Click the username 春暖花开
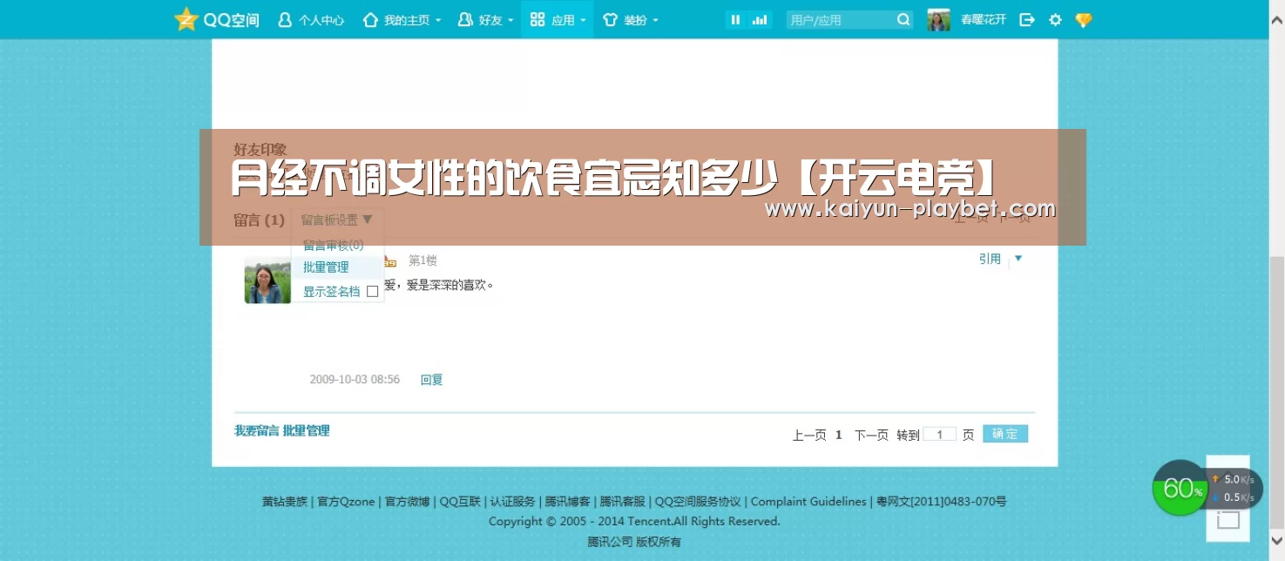Viewport: 1285px width, 561px height. click(983, 19)
